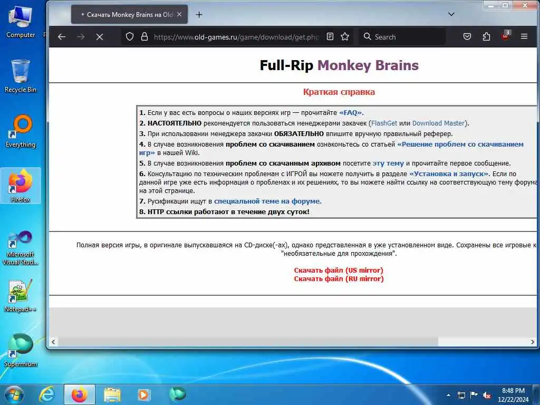Bookmark this page with the star

[x=345, y=36]
